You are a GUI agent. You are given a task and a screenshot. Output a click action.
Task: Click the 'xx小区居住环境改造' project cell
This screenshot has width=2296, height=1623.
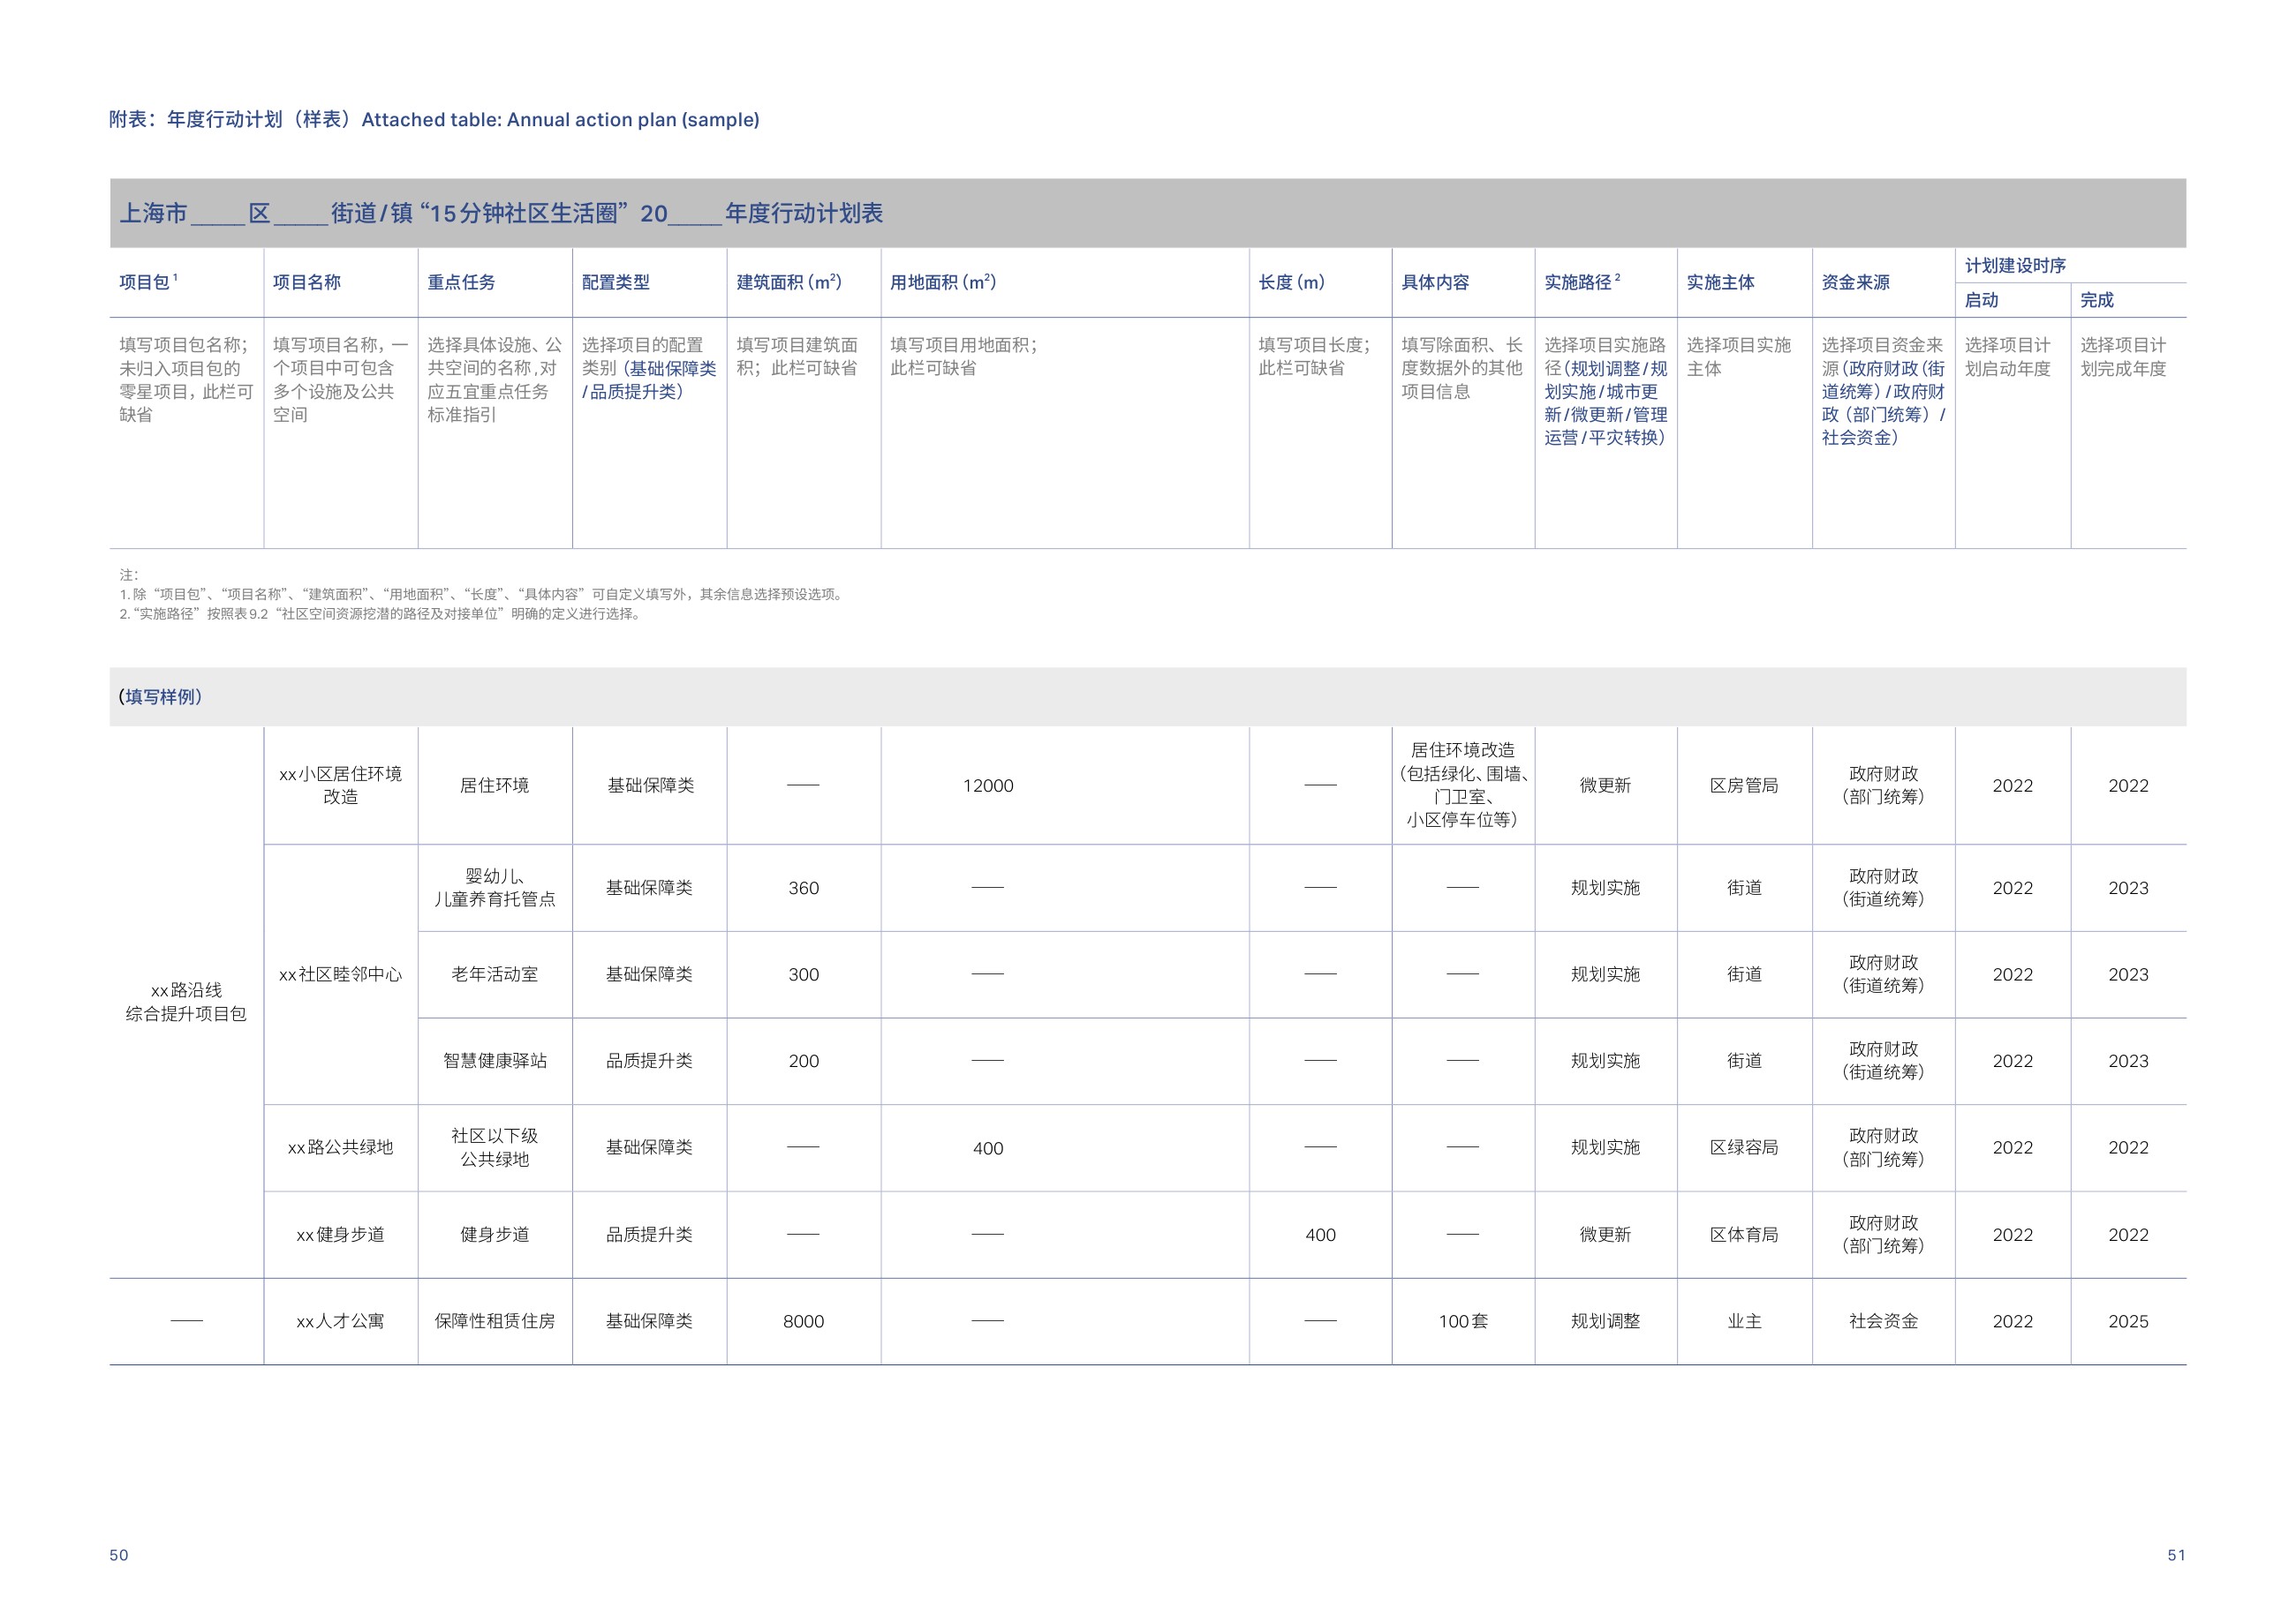pos(341,785)
